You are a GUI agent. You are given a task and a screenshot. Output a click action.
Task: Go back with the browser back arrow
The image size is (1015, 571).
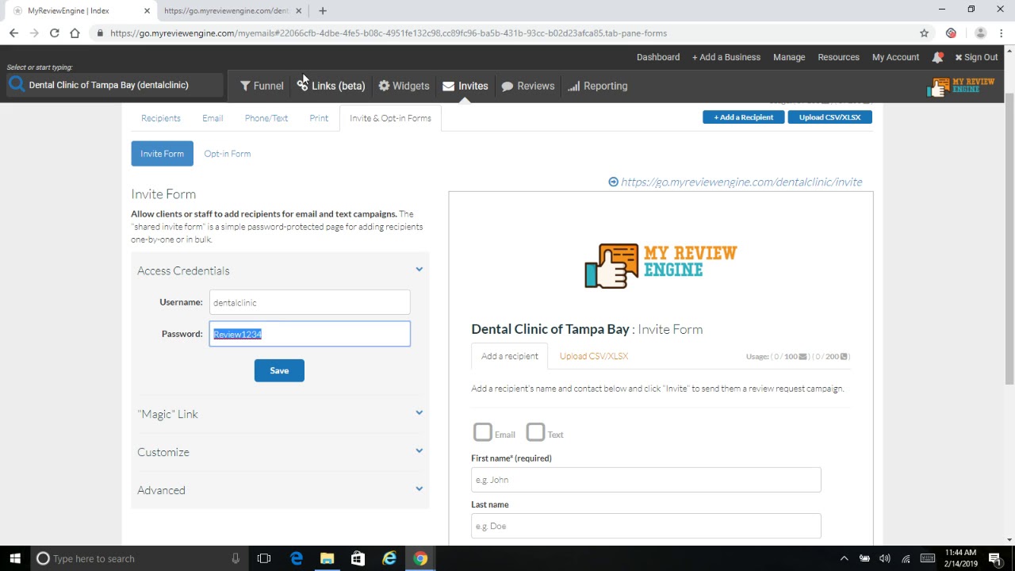13,33
